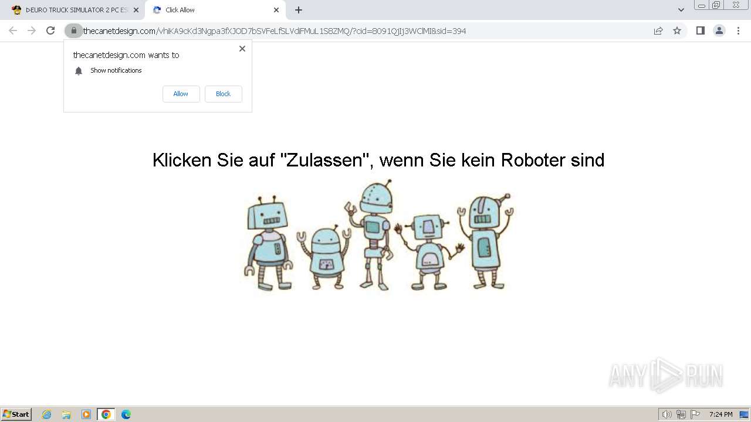Screen dimensions: 751x422
Task: Click the Chrome taskbar icon
Action: pos(106,414)
